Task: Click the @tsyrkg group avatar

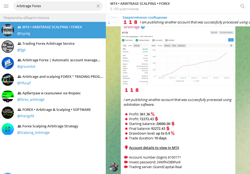Action: coord(8,30)
